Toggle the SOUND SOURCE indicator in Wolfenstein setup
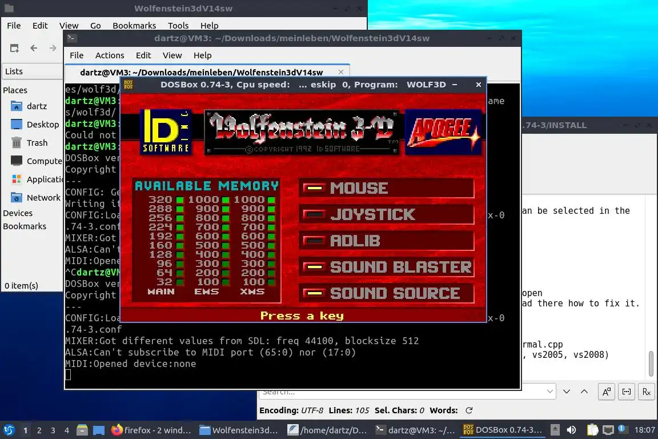 point(314,293)
